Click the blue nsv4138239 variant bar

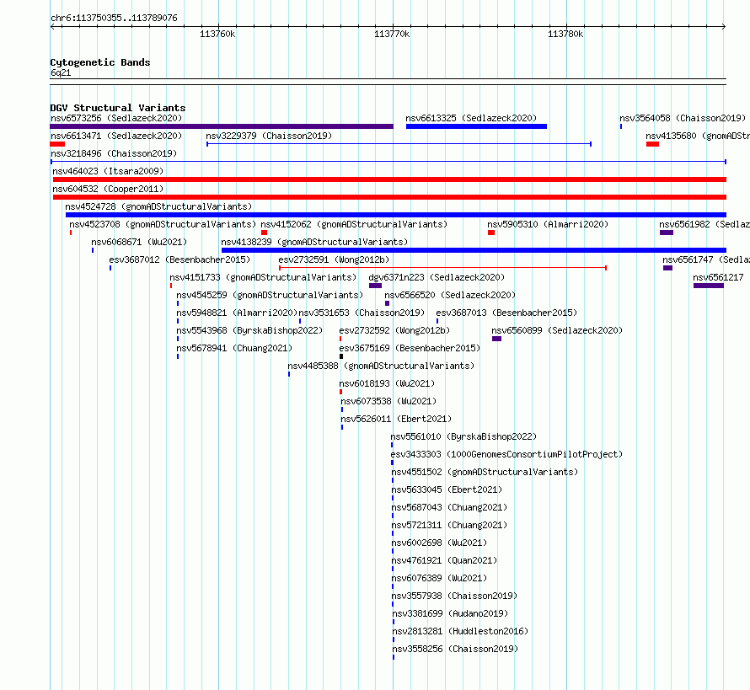click(474, 250)
